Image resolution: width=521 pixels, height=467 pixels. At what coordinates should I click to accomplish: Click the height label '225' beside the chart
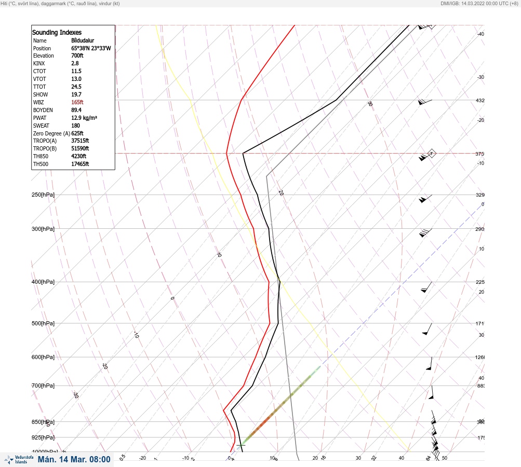click(480, 282)
